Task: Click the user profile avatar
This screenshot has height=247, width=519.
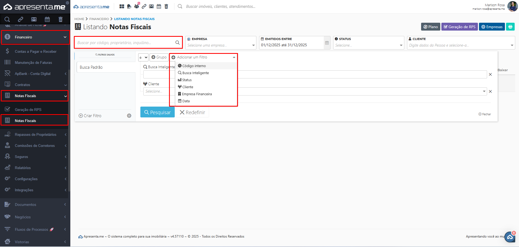Action: pyautogui.click(x=512, y=6)
